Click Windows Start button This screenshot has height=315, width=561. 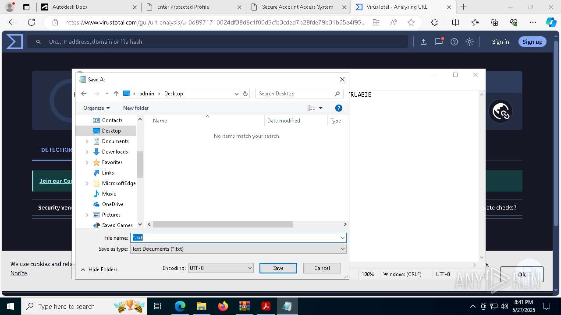[10, 306]
